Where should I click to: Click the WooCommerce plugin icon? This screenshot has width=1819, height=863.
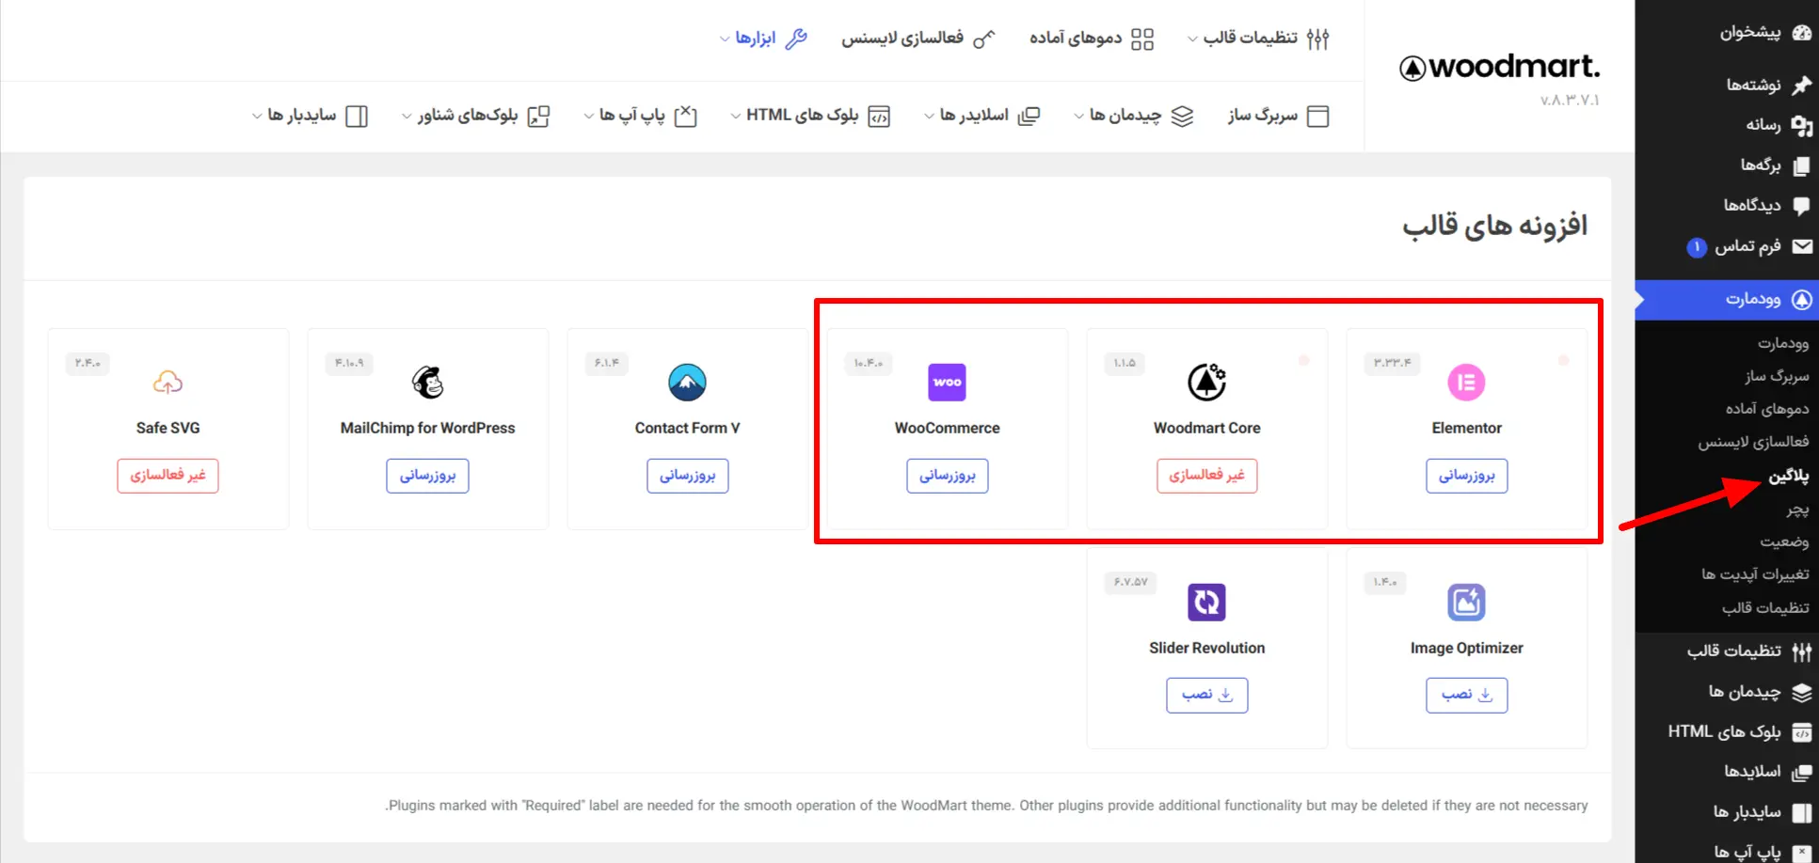(x=947, y=382)
